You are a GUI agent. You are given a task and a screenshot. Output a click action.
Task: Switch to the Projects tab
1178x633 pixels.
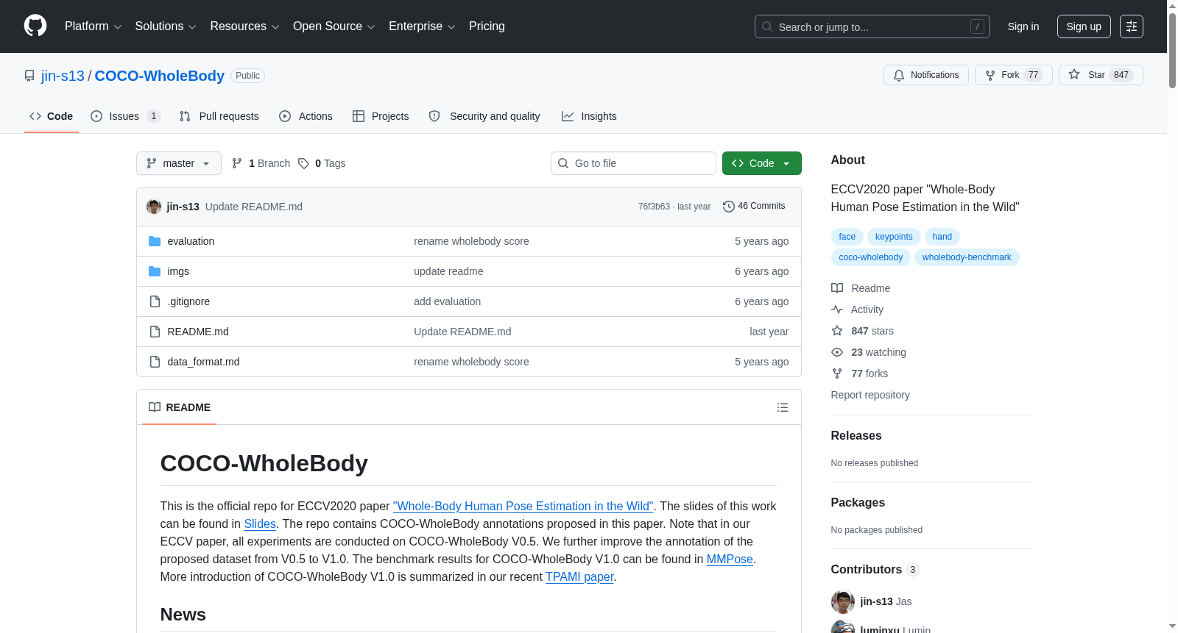click(x=381, y=116)
